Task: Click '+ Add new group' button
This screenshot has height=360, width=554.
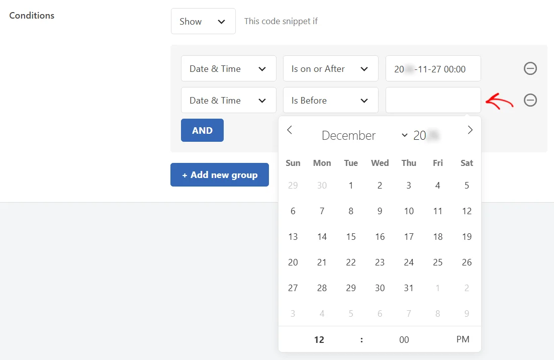Action: [219, 175]
